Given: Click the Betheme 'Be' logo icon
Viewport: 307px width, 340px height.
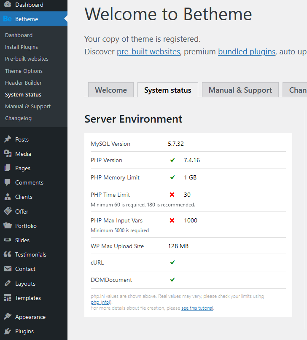Looking at the screenshot, I should click(x=7, y=19).
